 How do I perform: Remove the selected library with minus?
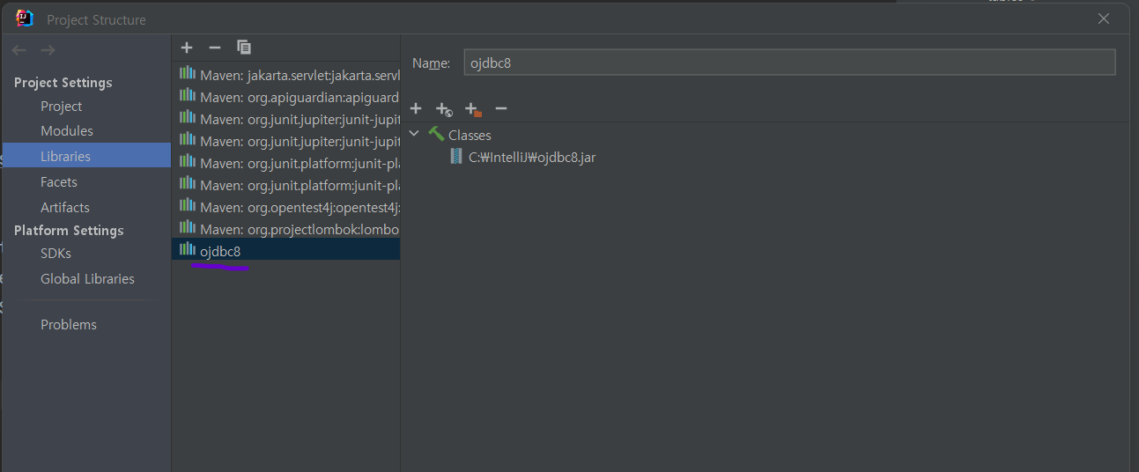(215, 48)
